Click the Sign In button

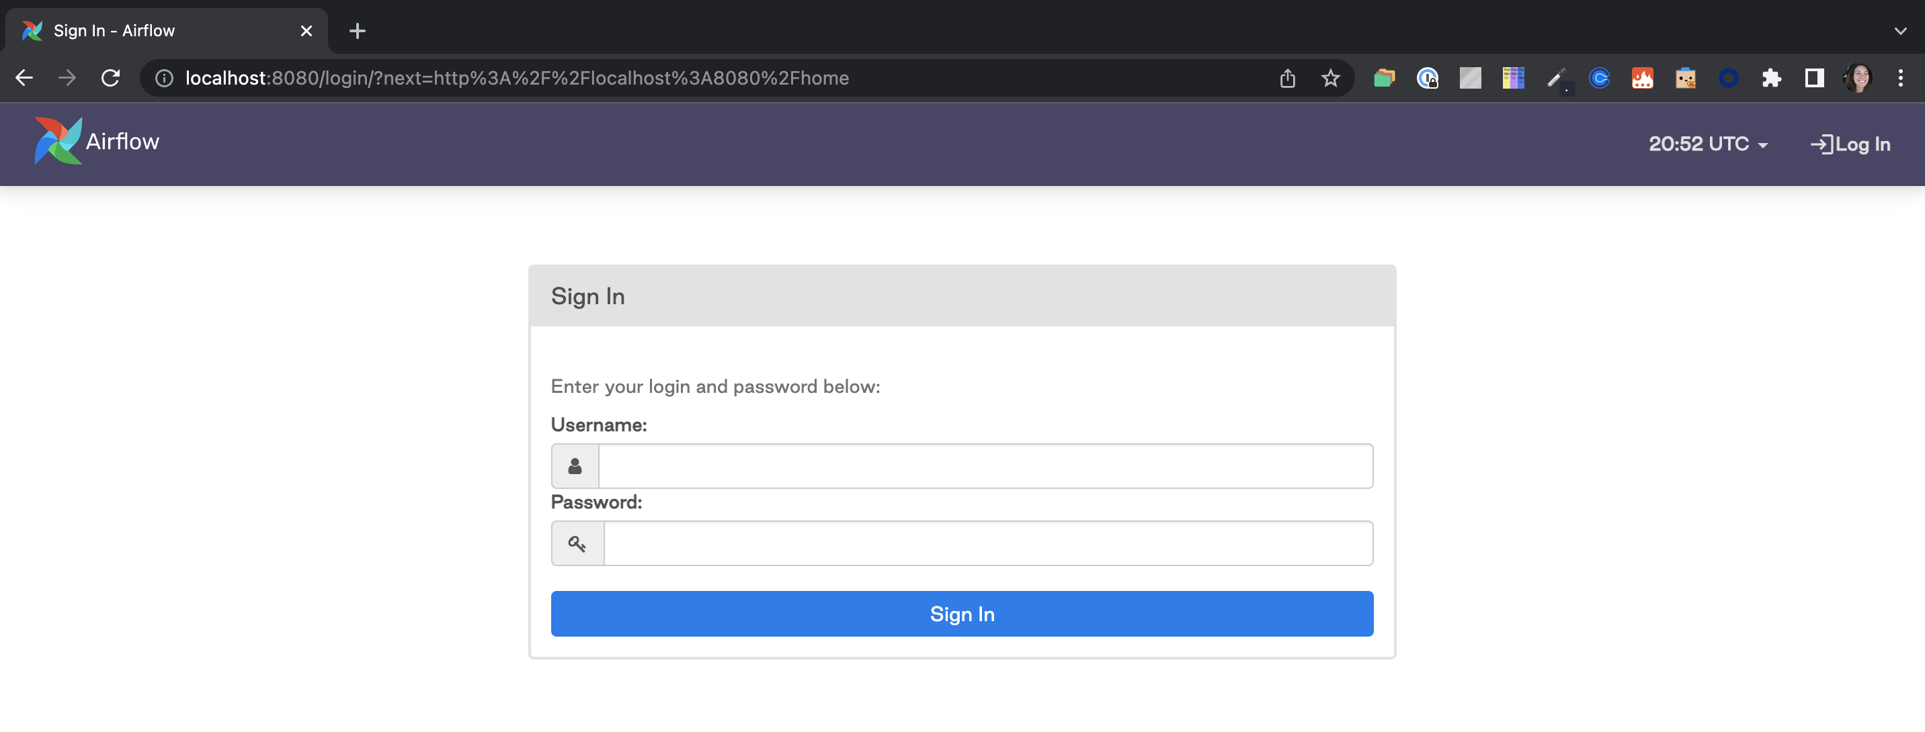pyautogui.click(x=962, y=614)
